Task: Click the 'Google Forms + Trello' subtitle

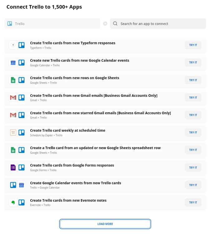Action: (43, 170)
